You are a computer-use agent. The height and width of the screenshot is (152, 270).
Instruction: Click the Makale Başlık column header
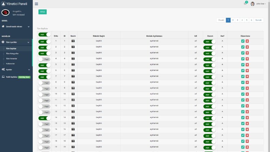(x=99, y=36)
